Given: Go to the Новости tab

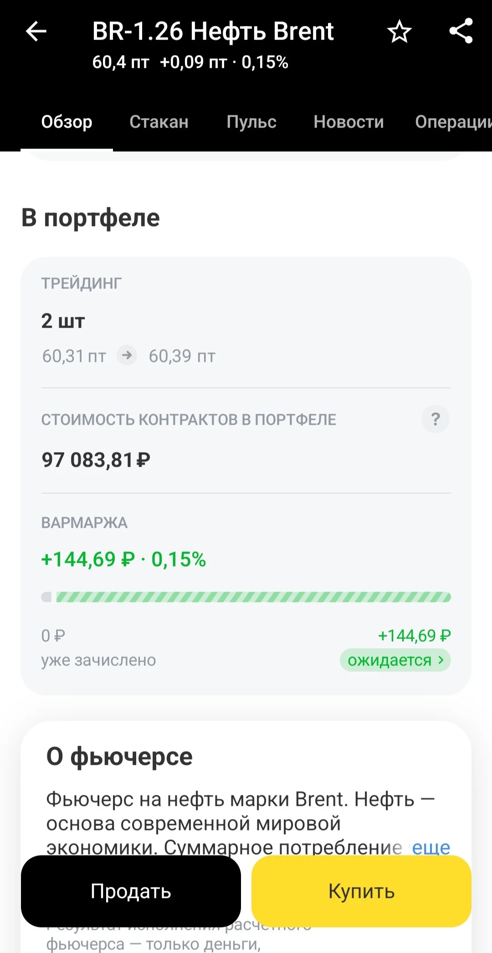Looking at the screenshot, I should point(348,122).
